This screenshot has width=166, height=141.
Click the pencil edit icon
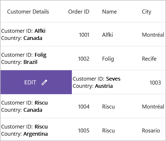[44, 82]
